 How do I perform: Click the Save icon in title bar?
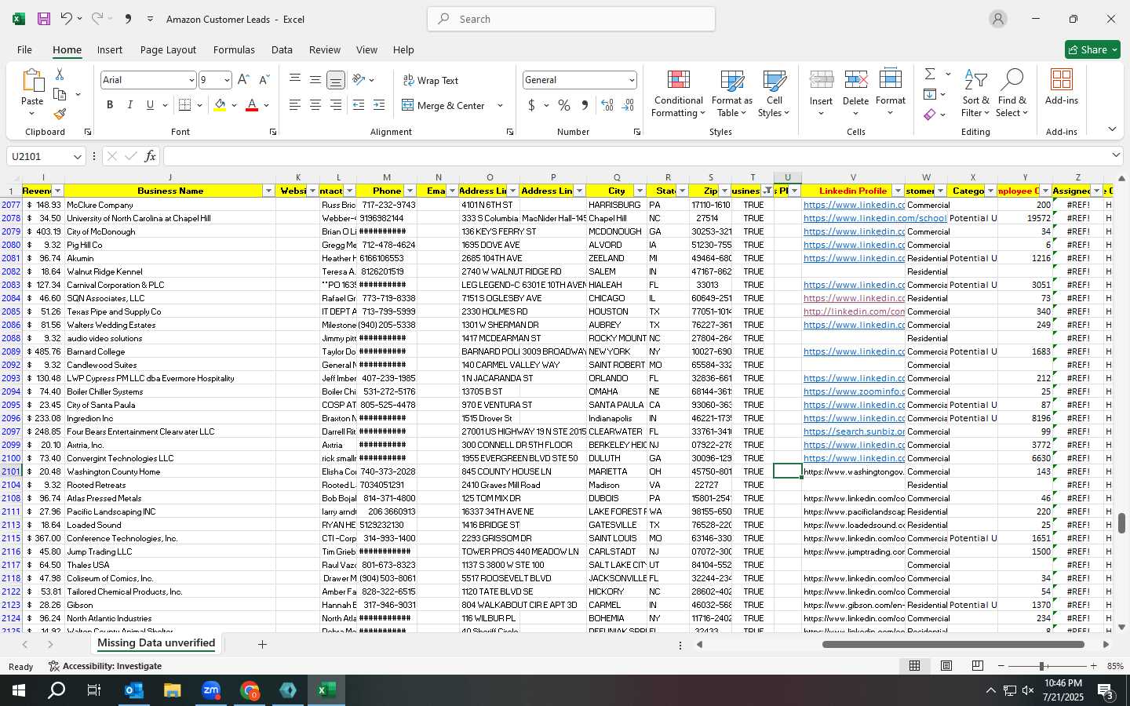pos(44,19)
